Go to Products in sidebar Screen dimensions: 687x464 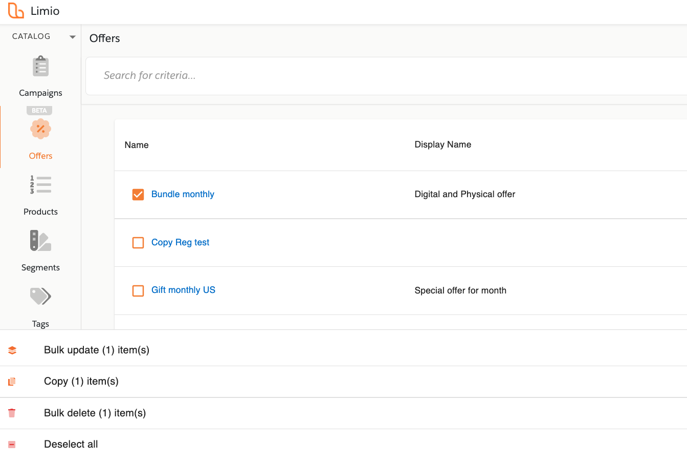[40, 212]
